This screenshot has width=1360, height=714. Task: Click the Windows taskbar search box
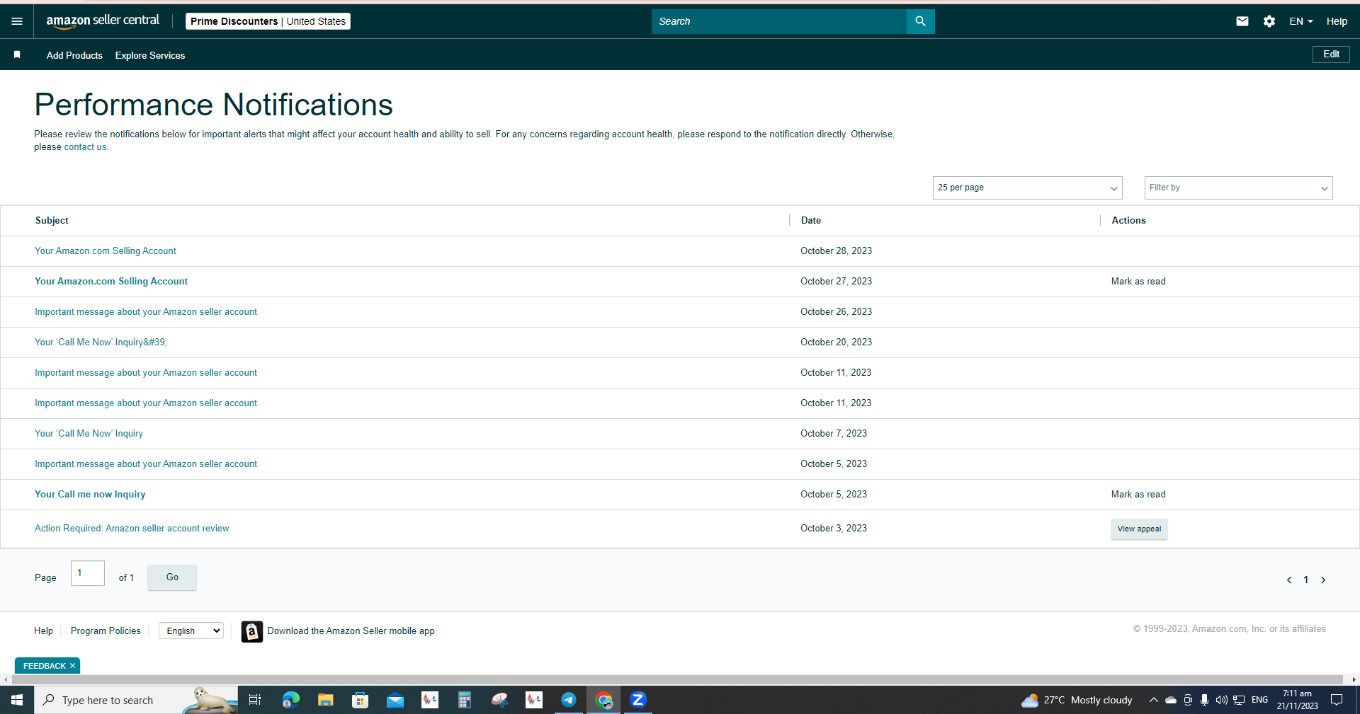coord(136,700)
